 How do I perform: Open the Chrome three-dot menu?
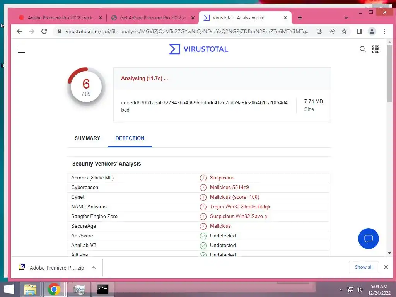pyautogui.click(x=384, y=31)
